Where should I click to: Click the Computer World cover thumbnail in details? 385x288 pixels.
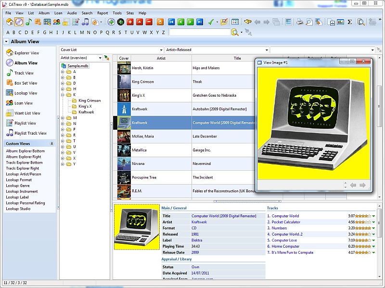137,227
